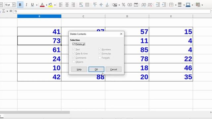The image size is (212, 119).
Task: Select cell containing 35
Action: [x=171, y=77]
